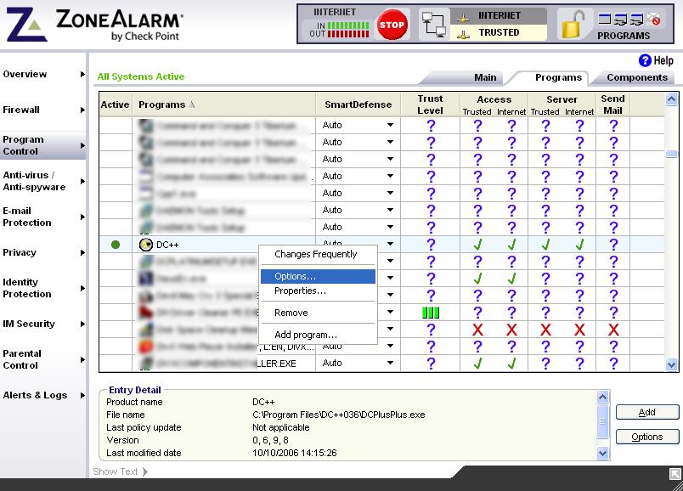Toggle the red X under Server Internet

pos(579,330)
